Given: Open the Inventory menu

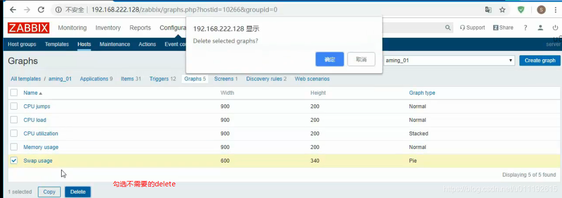Looking at the screenshot, I should click(x=108, y=28).
